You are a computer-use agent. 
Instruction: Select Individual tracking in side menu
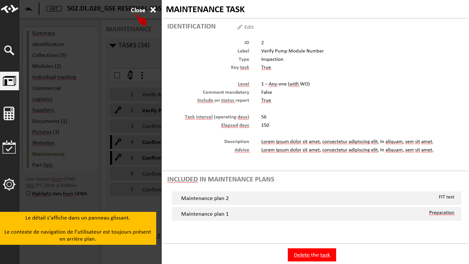(x=54, y=77)
